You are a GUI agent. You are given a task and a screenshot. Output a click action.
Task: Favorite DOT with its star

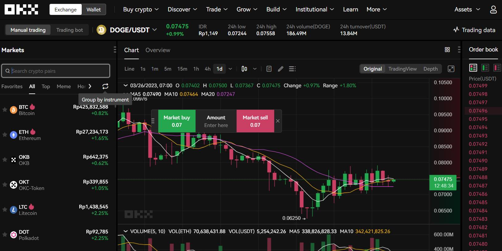5,235
